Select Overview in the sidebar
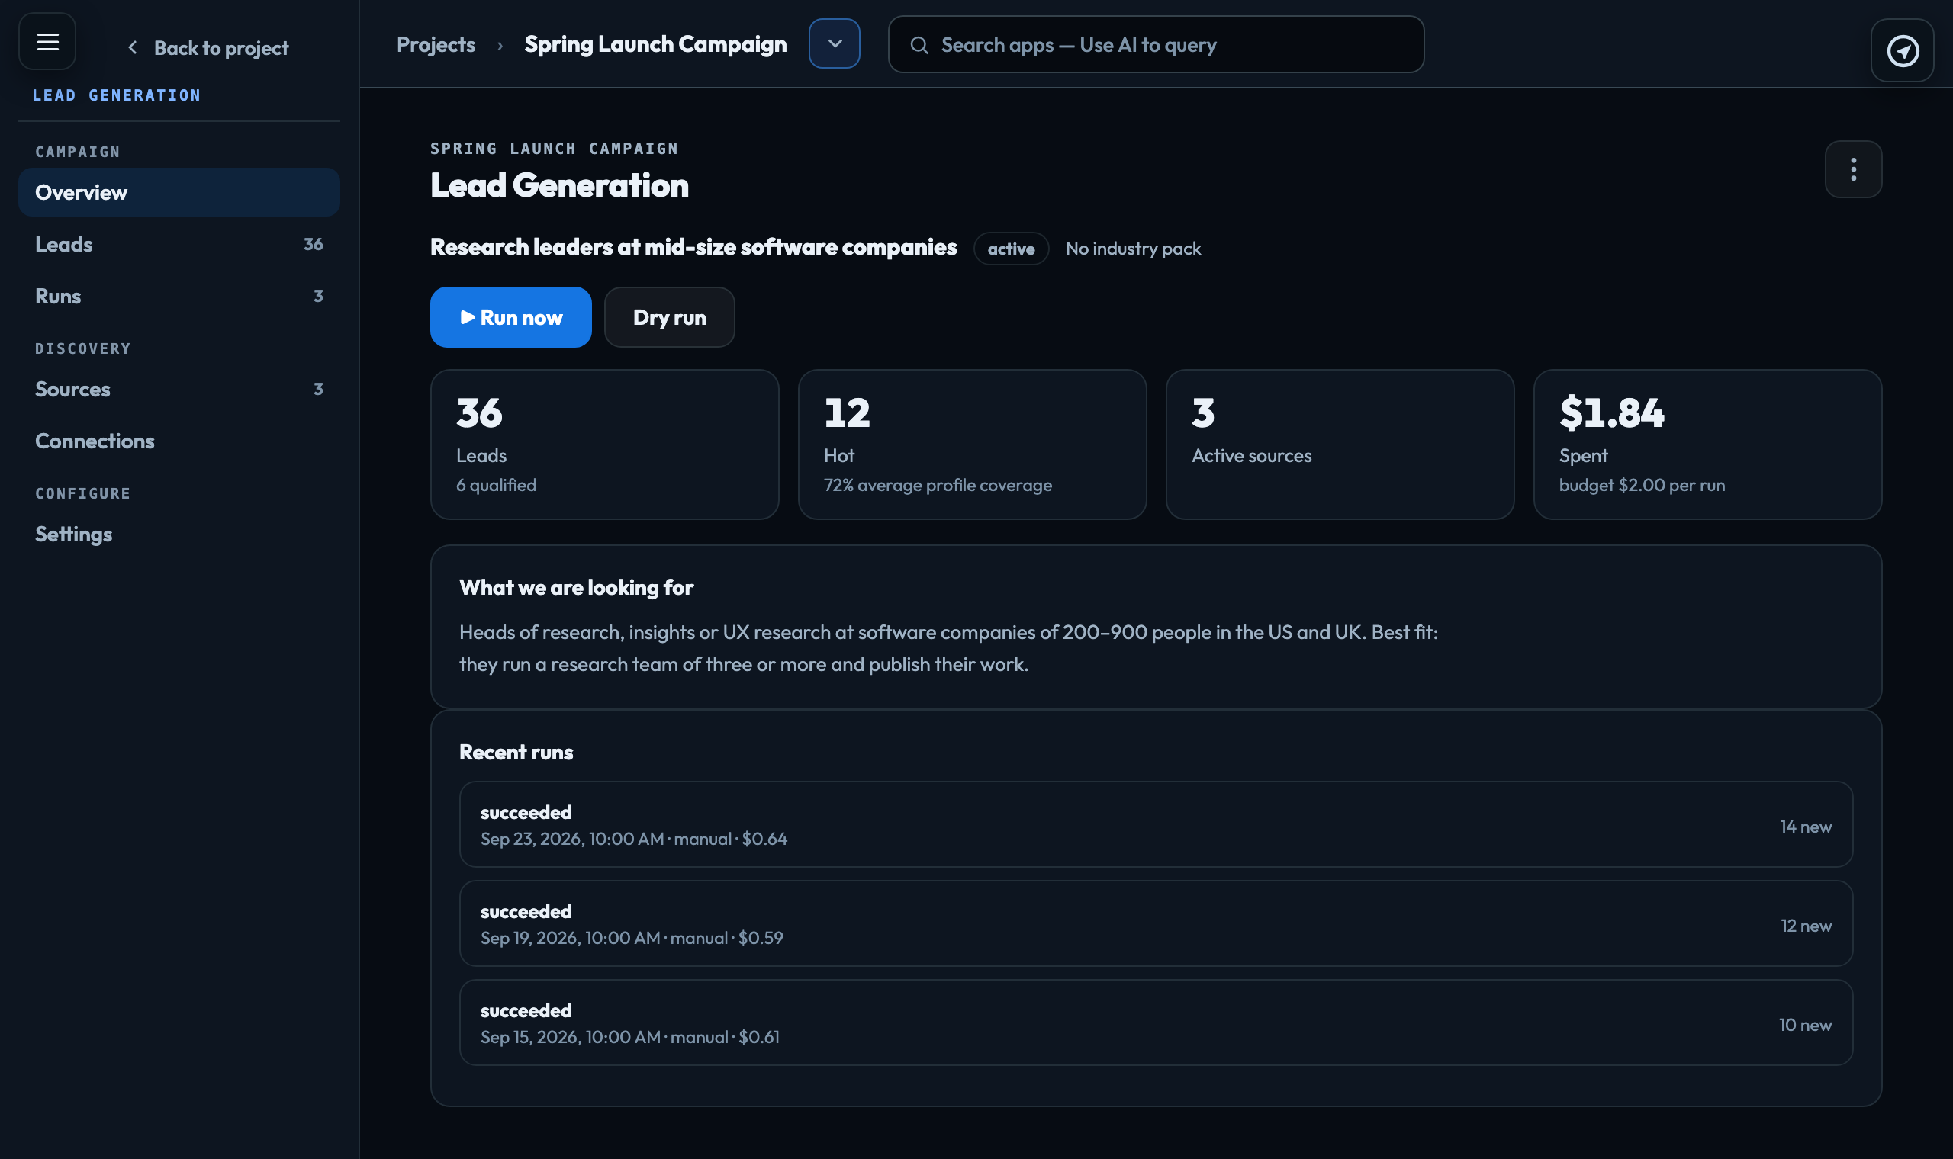 coord(179,192)
